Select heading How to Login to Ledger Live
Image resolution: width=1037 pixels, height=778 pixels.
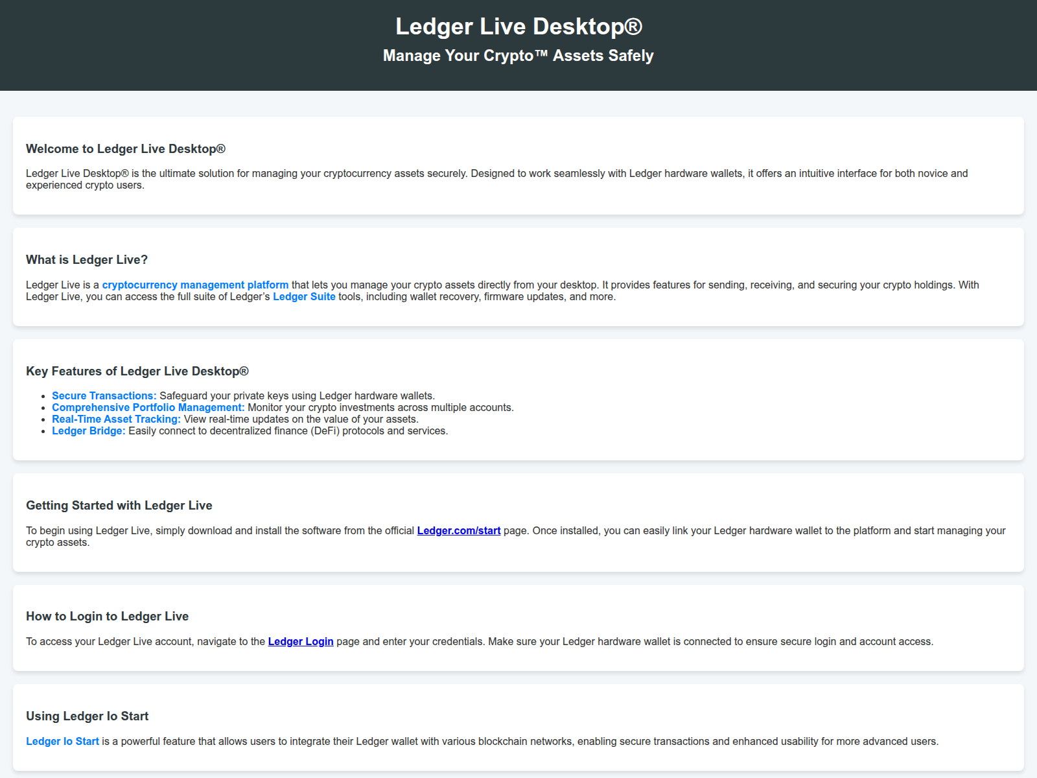(x=108, y=617)
